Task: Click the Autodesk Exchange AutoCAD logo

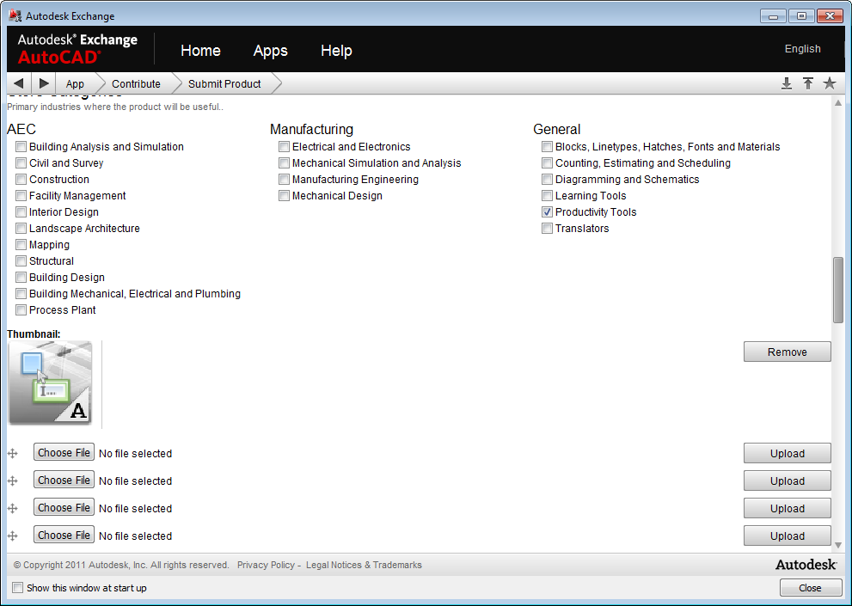Action: click(x=77, y=49)
